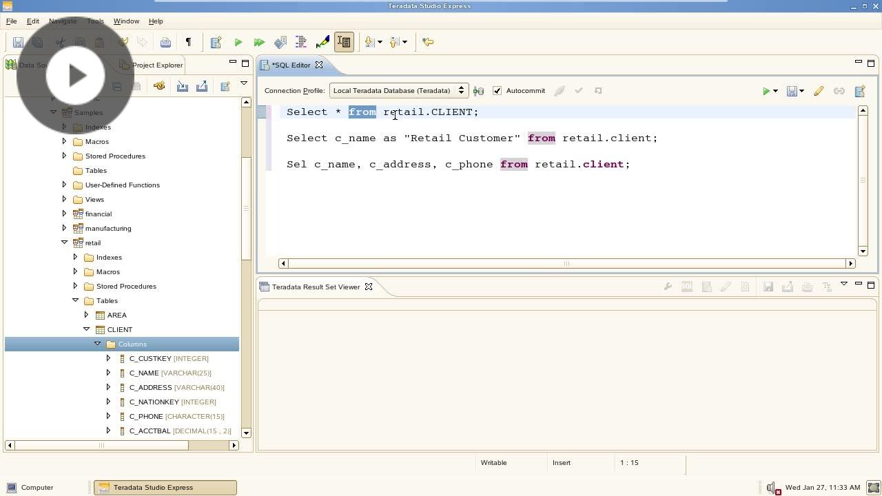The width and height of the screenshot is (882, 496).
Task: Select the Views folder under Samples
Action: 94,199
